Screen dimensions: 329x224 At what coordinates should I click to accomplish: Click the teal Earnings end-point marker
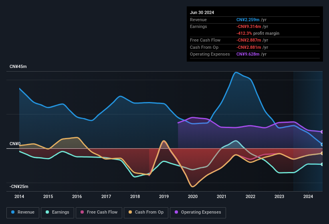point(322,164)
